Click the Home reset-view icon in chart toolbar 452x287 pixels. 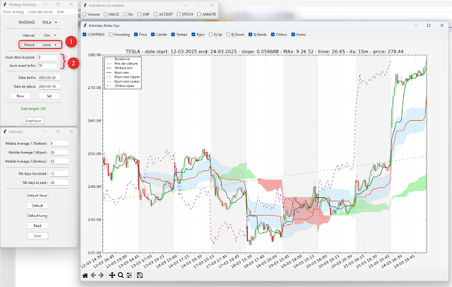coord(85,275)
